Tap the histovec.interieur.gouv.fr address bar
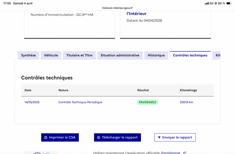The height and width of the screenshot is (154, 235). point(117,8)
